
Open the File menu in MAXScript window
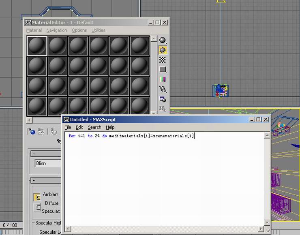[x=68, y=127]
